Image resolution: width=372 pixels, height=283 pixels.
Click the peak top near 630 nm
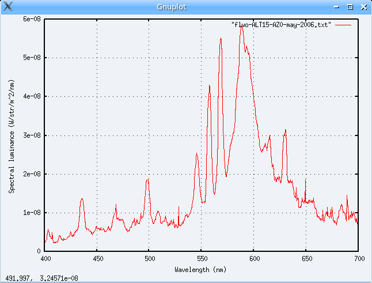click(x=285, y=130)
